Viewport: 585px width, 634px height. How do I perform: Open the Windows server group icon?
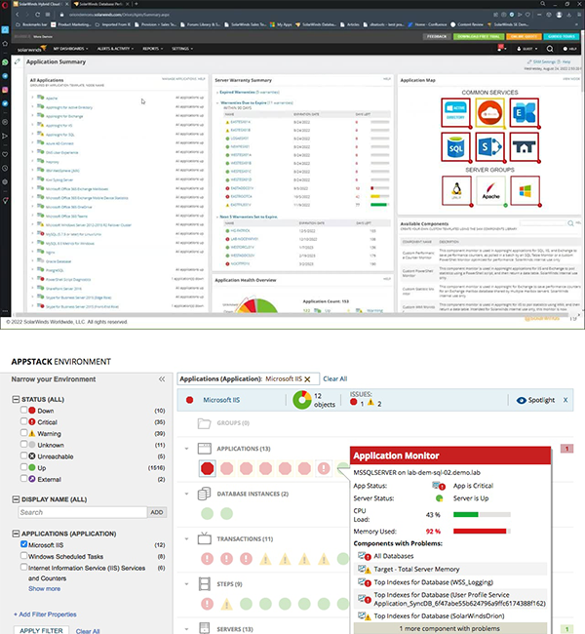point(525,190)
